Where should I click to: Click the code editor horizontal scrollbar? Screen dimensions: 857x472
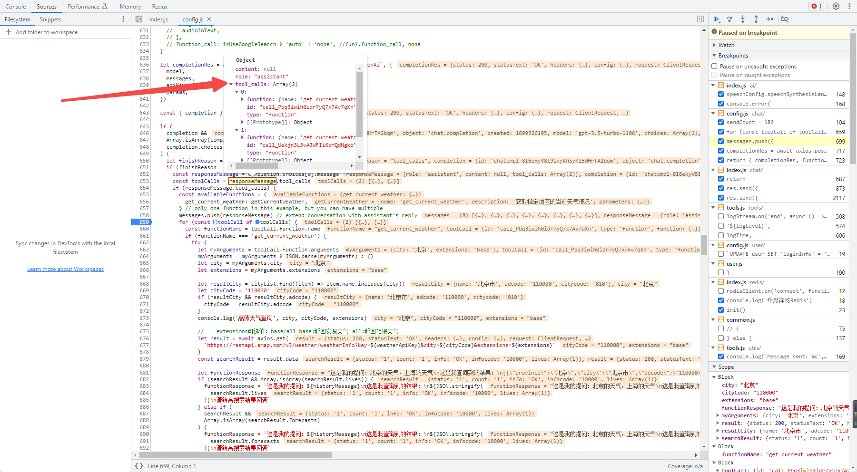tap(235, 455)
